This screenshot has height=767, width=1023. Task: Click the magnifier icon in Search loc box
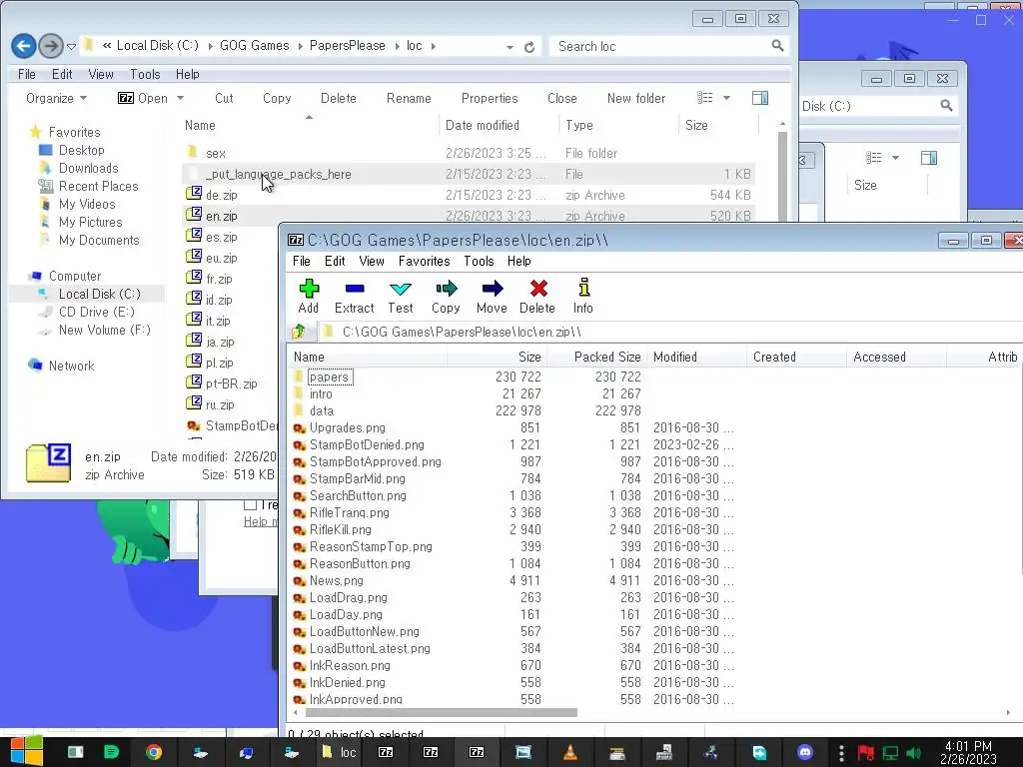tap(777, 46)
